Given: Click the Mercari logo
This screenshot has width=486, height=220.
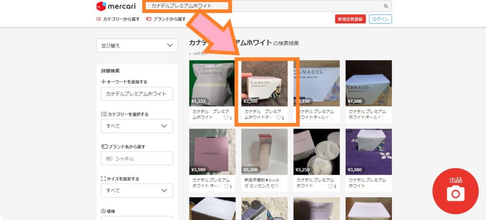Looking at the screenshot, I should pyautogui.click(x=116, y=6).
